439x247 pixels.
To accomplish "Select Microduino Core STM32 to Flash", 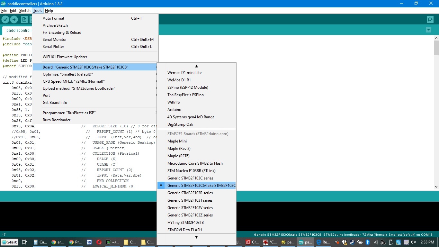I will 196,163.
